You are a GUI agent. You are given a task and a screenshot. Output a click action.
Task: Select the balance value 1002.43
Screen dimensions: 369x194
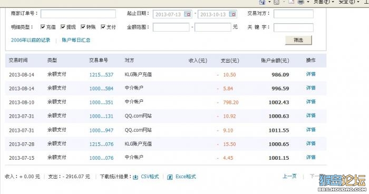(279, 102)
